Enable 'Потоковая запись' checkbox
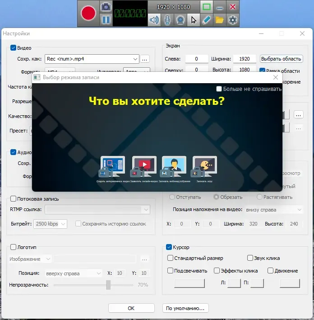Screen dimensions: 314x320 (x=13, y=199)
